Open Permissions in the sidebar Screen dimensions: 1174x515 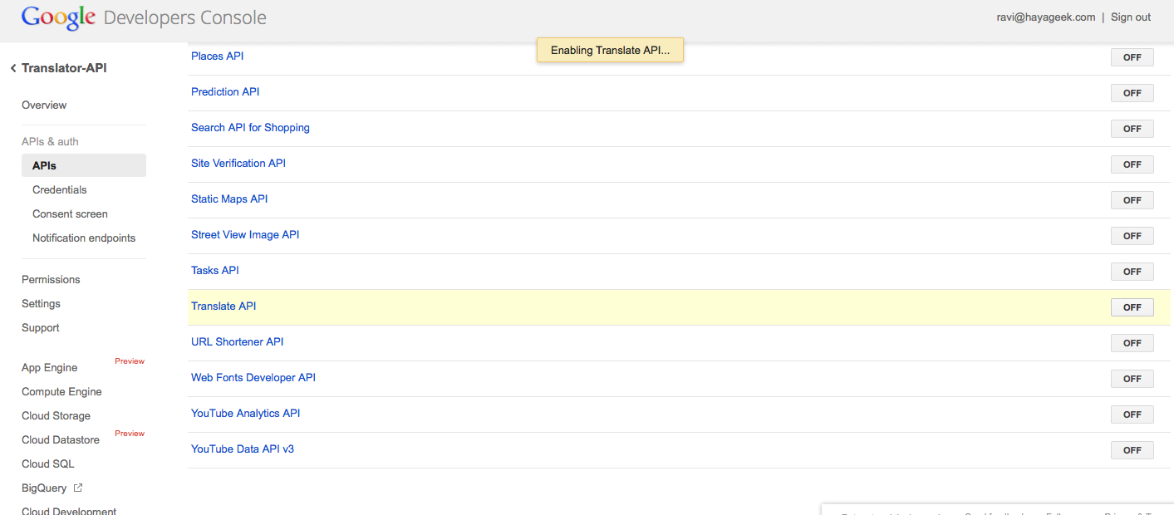point(51,280)
